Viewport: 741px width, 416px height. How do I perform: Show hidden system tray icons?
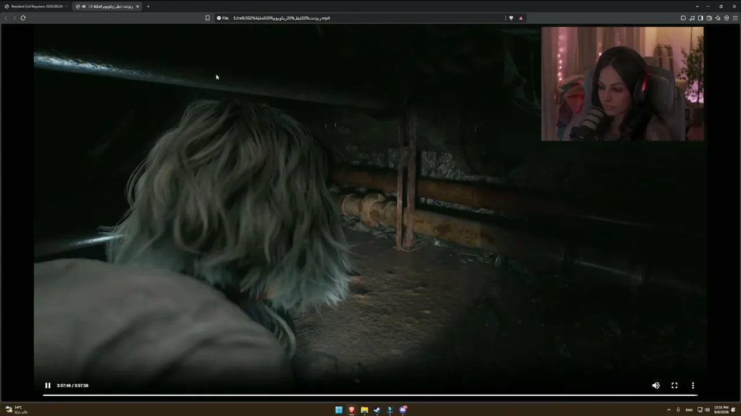[x=669, y=410]
